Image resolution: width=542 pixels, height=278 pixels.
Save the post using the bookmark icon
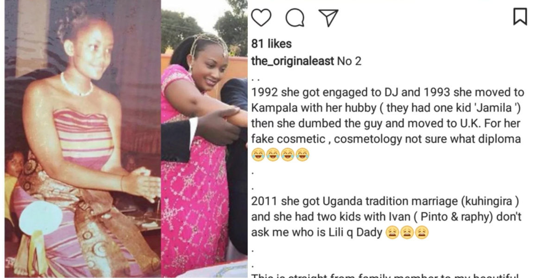tap(520, 17)
